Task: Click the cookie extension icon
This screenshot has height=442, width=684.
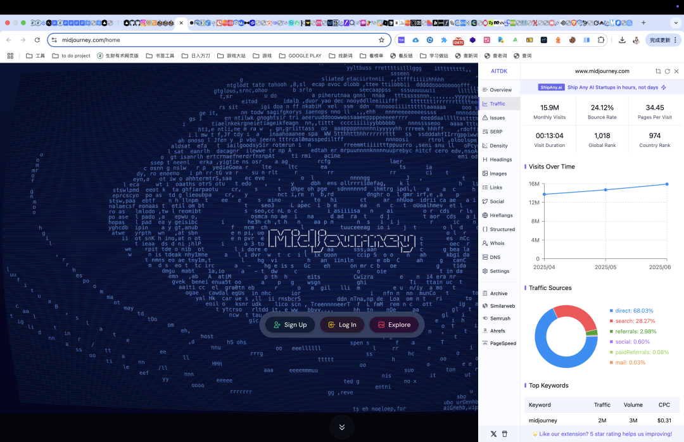Action: (573, 40)
